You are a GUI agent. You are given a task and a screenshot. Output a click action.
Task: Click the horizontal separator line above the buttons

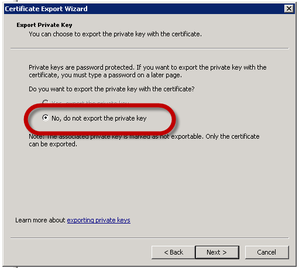click(149, 238)
